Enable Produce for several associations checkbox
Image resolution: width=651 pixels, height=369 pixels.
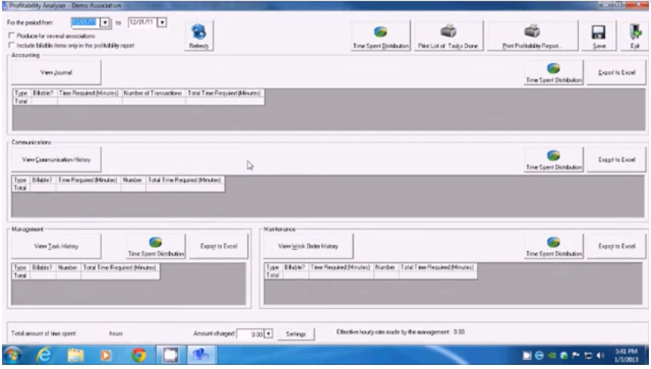(x=12, y=36)
